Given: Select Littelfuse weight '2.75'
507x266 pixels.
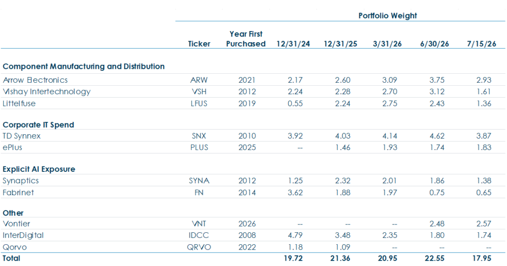Looking at the screenshot, I should pyautogui.click(x=390, y=104).
